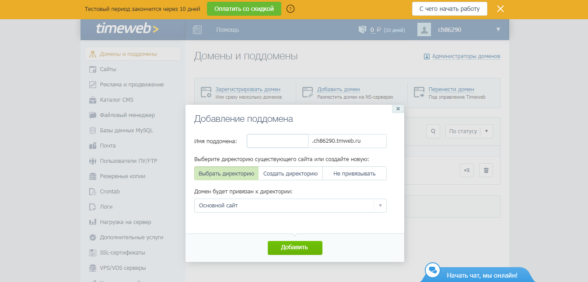Select the Создать директорию option
The height and width of the screenshot is (282, 588).
[290, 173]
